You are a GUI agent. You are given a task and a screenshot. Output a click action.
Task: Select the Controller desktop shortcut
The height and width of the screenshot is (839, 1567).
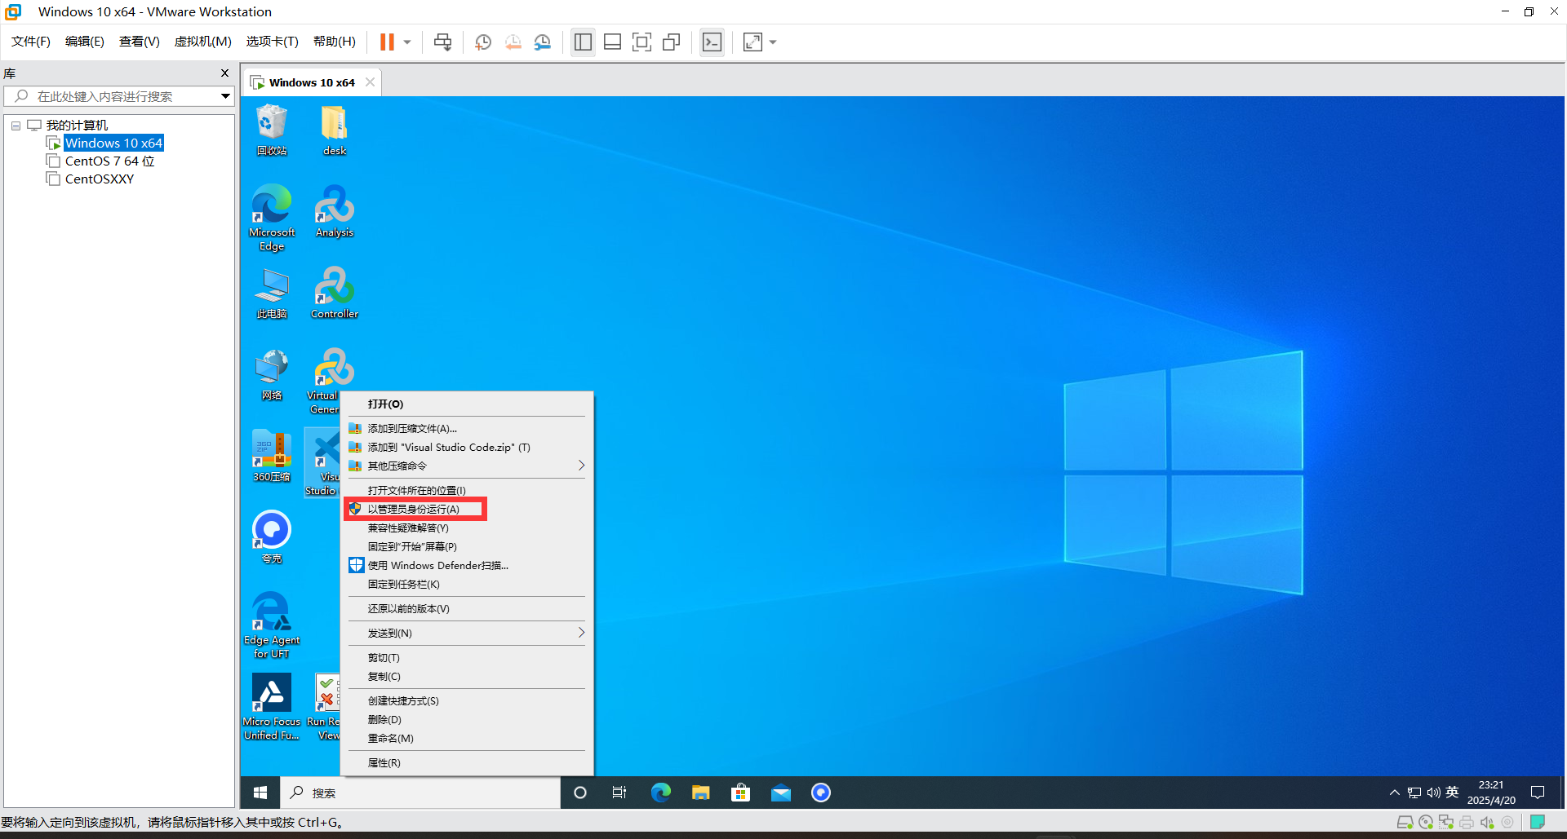(335, 294)
